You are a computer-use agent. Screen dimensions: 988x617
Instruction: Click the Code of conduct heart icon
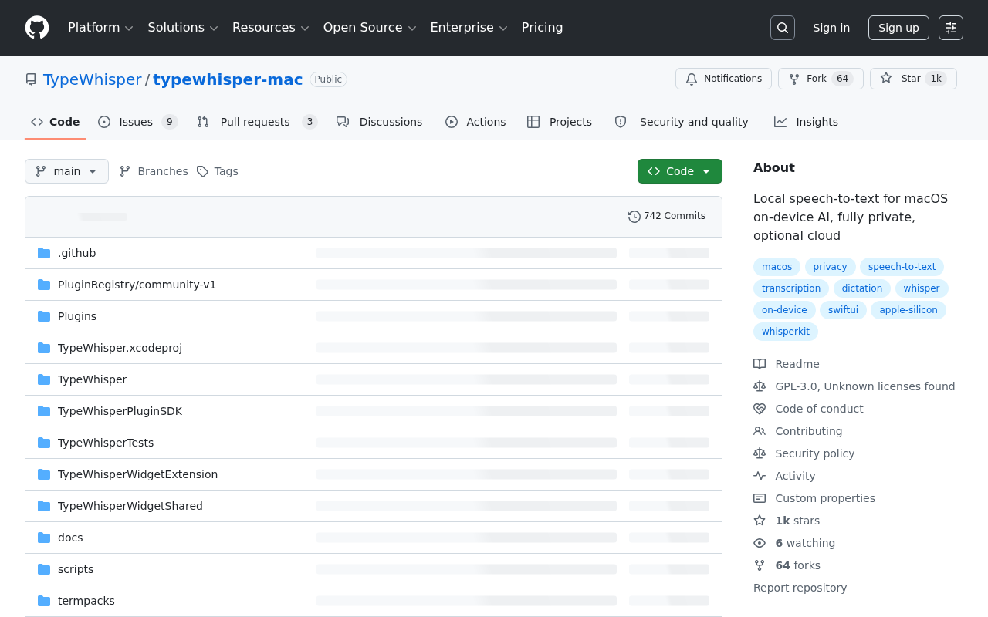[x=760, y=409]
